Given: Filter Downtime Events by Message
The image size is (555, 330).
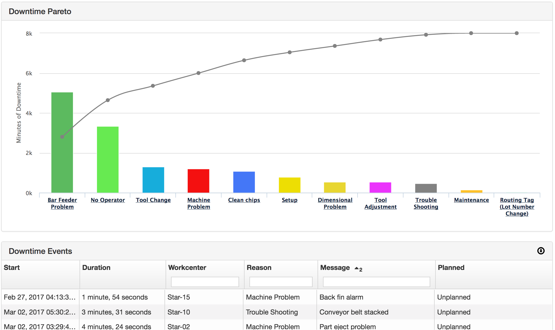Looking at the screenshot, I should point(376,282).
